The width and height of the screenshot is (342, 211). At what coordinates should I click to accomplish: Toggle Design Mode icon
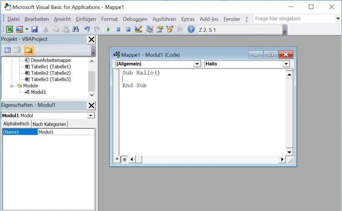tap(138, 29)
